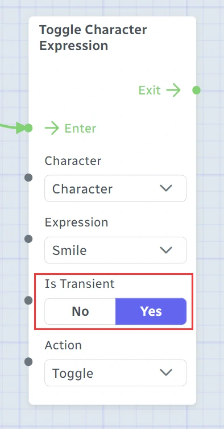224x429 pixels.
Task: Click the chevron in the Smile dropdown
Action: [x=166, y=250]
